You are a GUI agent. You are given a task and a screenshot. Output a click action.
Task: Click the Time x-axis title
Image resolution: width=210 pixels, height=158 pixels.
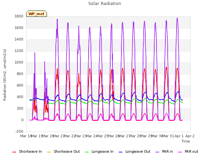coord(186,141)
